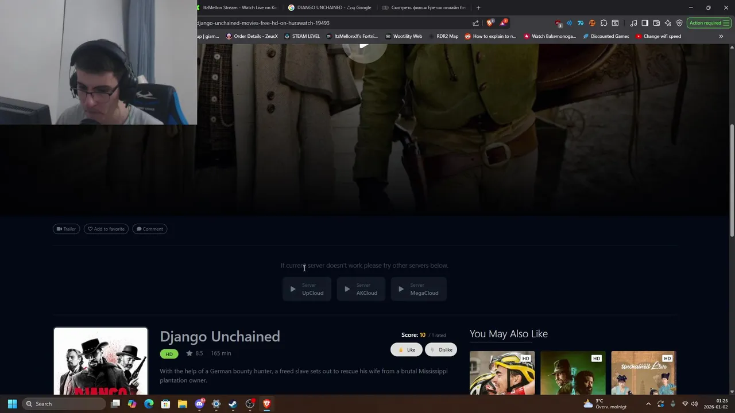
Task: Open the Trailer button below the player
Action: tap(66, 229)
